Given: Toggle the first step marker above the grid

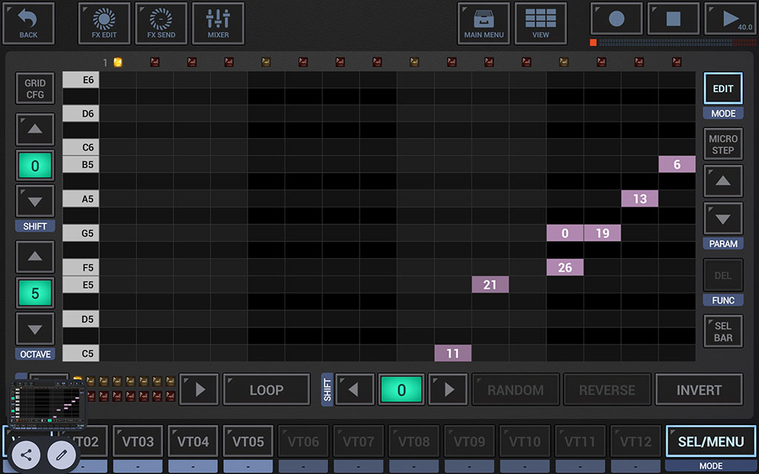Looking at the screenshot, I should (x=118, y=63).
